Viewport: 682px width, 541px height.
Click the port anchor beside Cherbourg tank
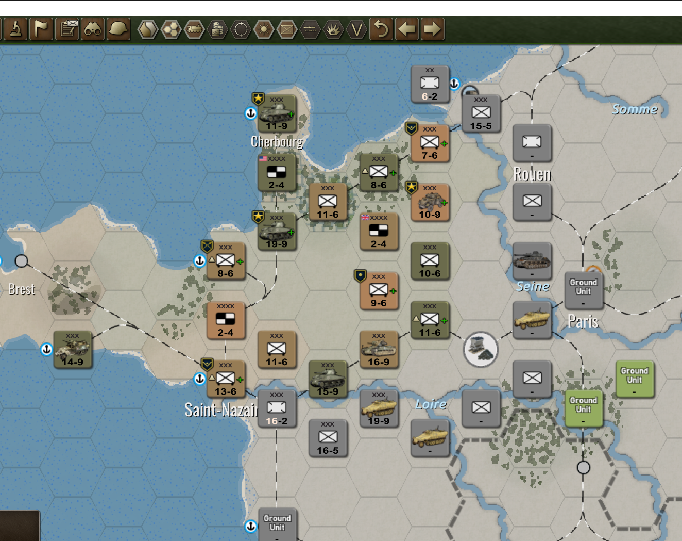point(250,113)
